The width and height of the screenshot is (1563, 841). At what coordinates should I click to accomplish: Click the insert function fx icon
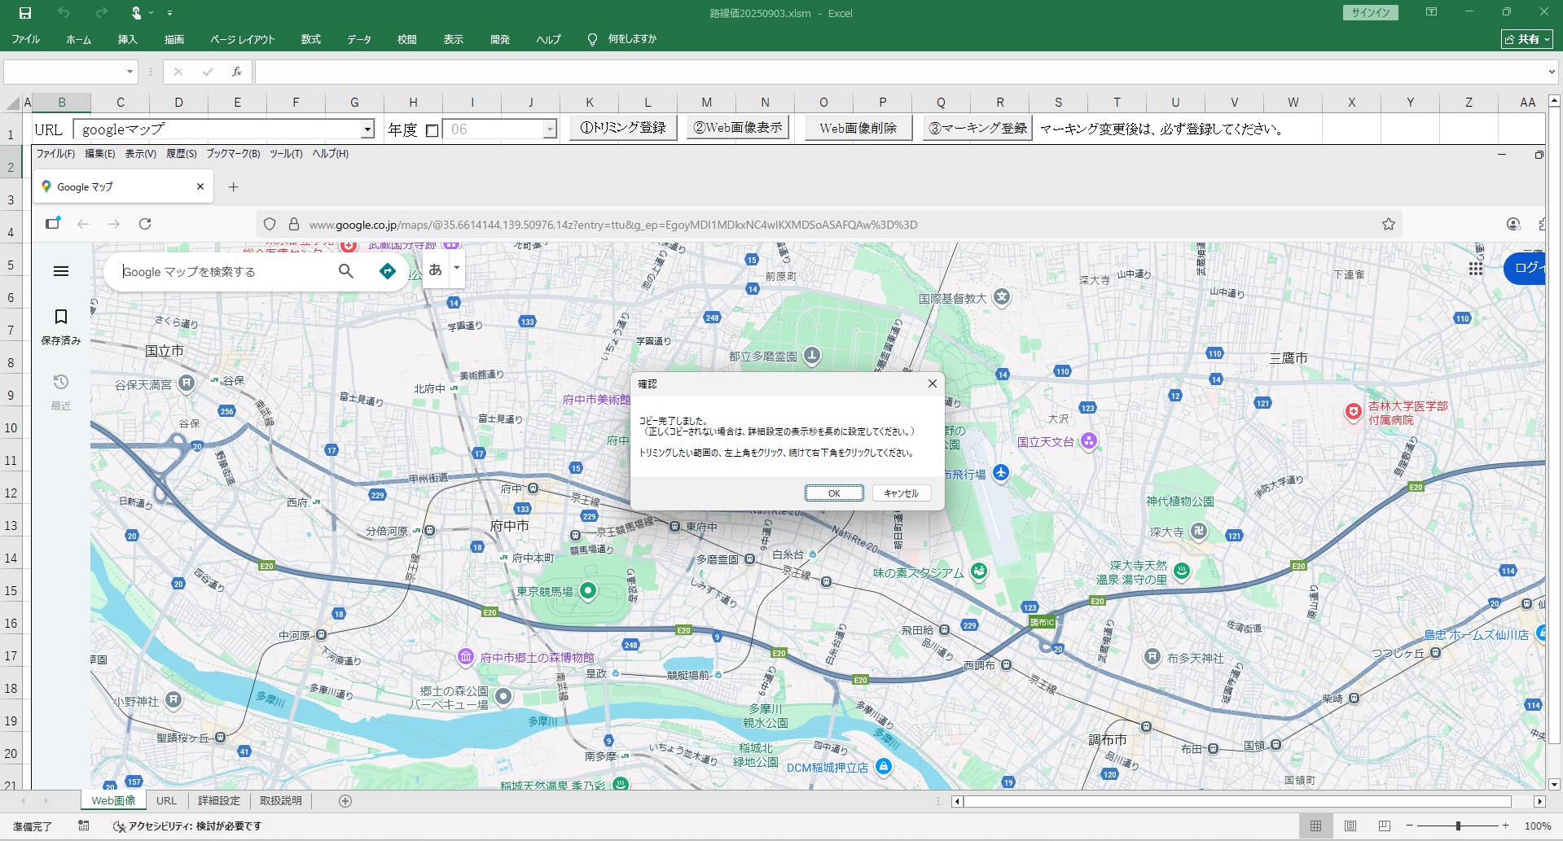click(x=237, y=72)
